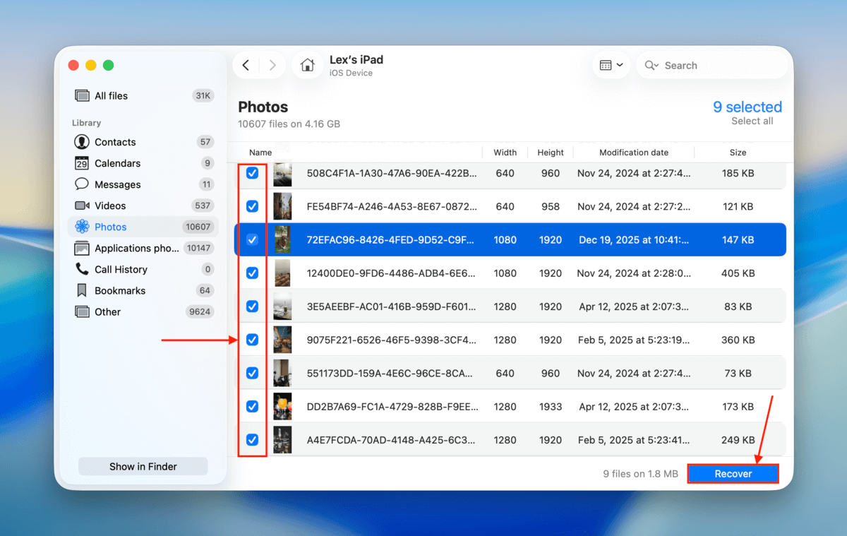Navigate back using the back arrow
The height and width of the screenshot is (536, 847).
pos(245,64)
